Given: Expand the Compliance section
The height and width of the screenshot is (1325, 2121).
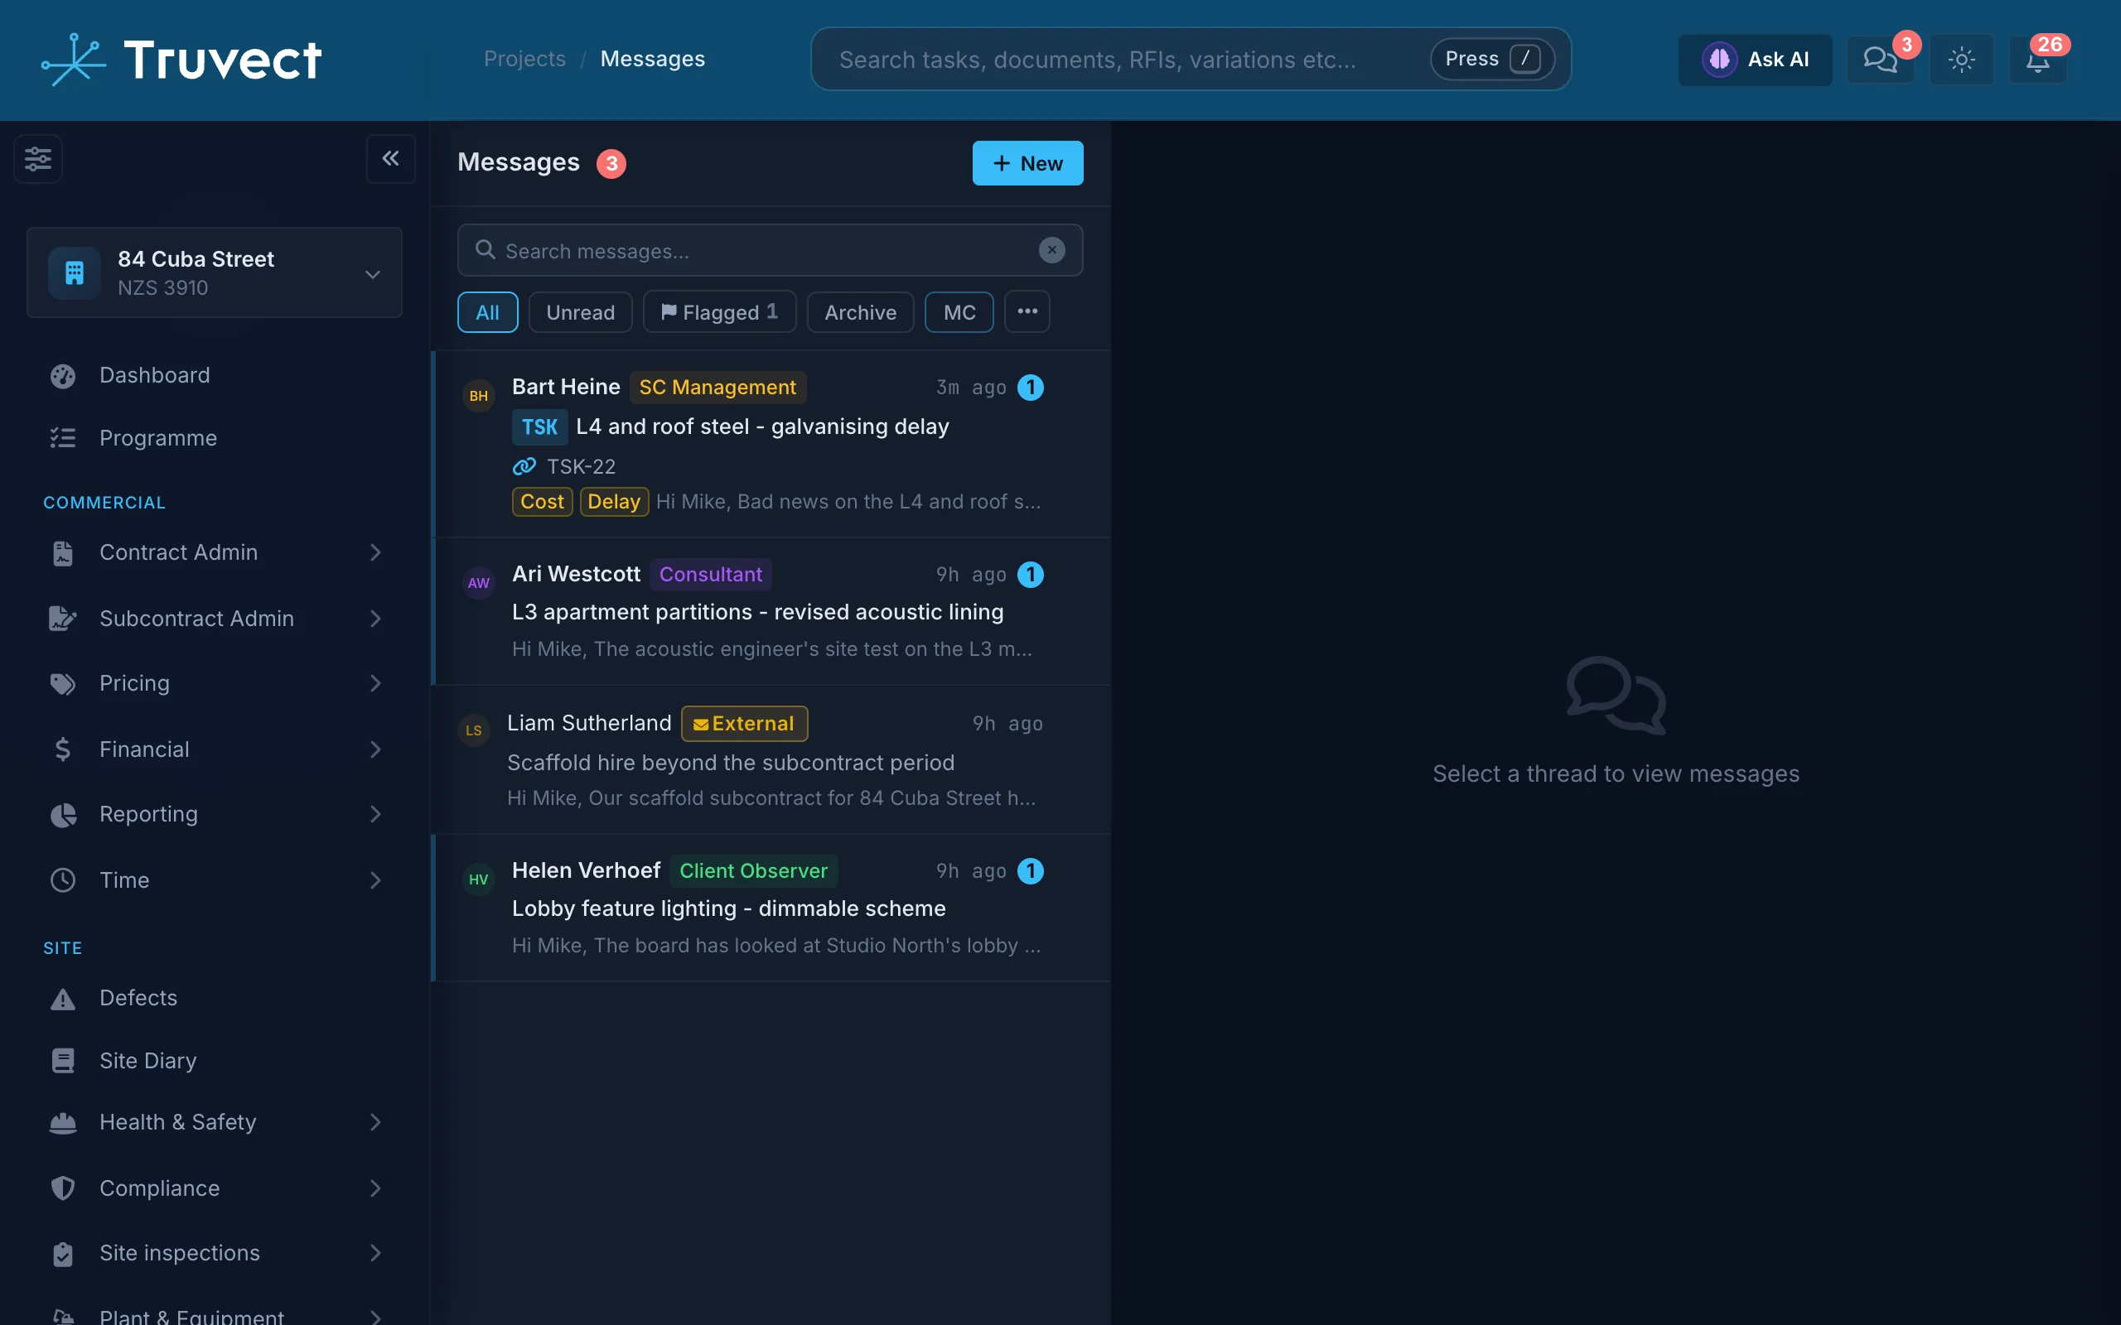Looking at the screenshot, I should 215,1188.
